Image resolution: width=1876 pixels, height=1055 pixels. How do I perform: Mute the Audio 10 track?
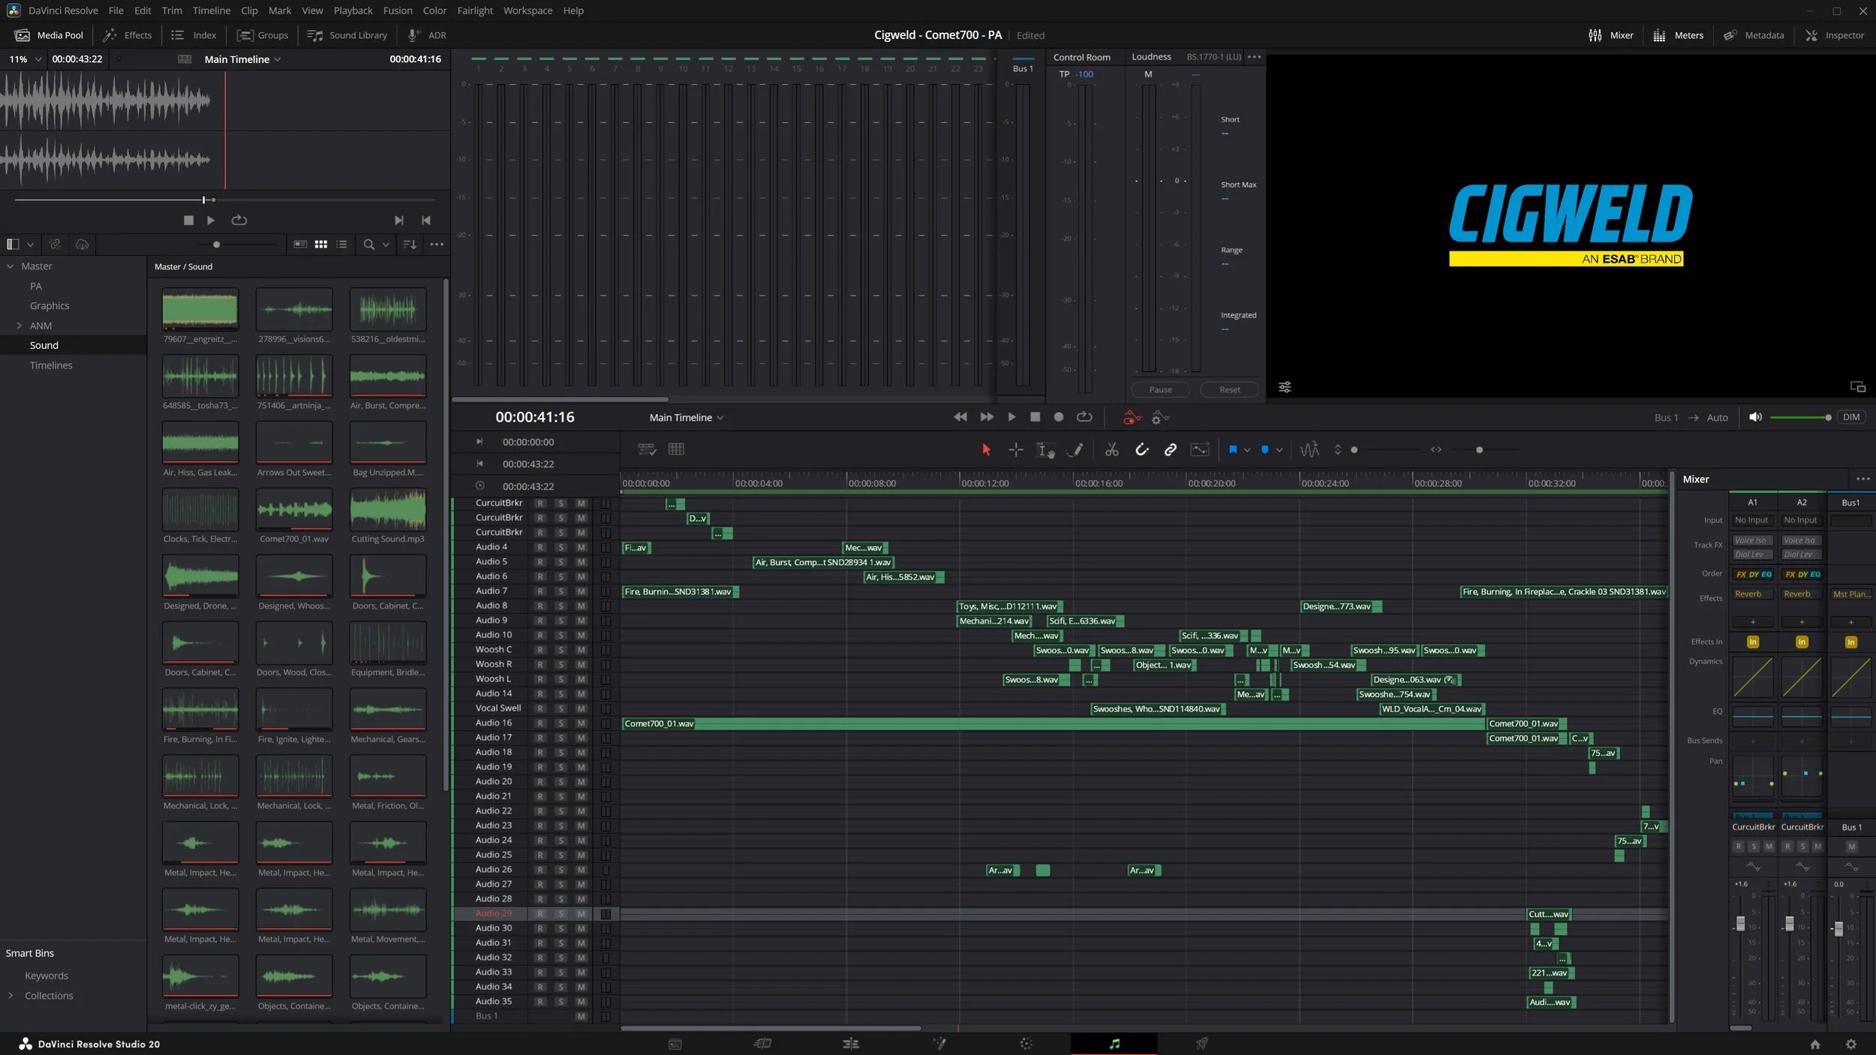[x=581, y=636]
